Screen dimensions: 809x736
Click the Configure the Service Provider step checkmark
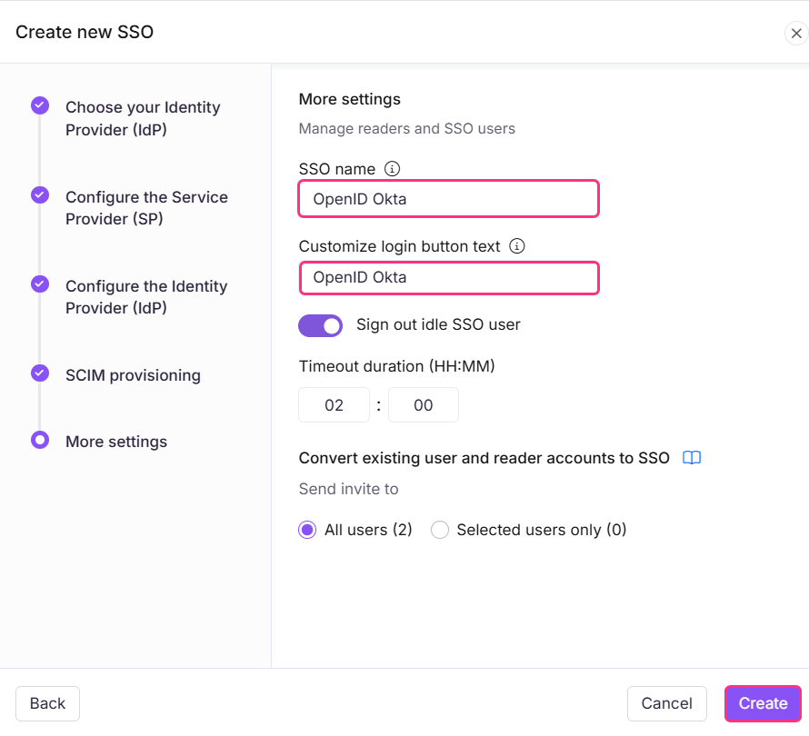click(40, 195)
